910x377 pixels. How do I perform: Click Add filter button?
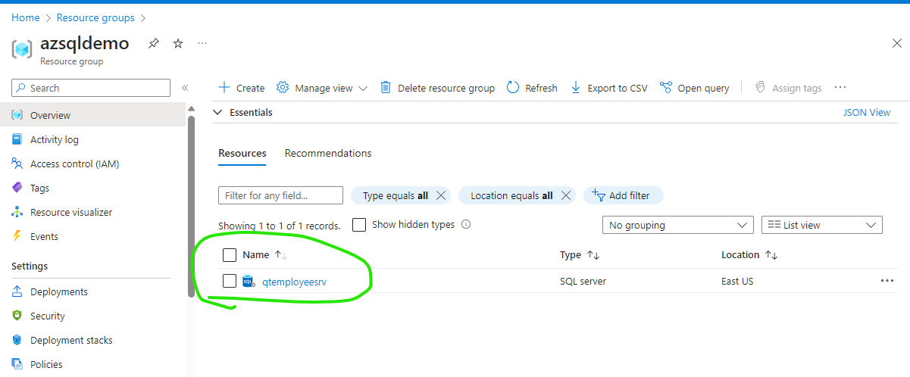coord(623,195)
